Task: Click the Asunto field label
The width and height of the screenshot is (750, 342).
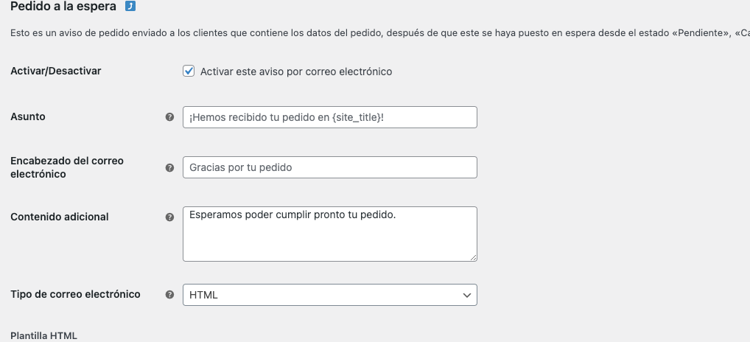Action: pyautogui.click(x=28, y=116)
